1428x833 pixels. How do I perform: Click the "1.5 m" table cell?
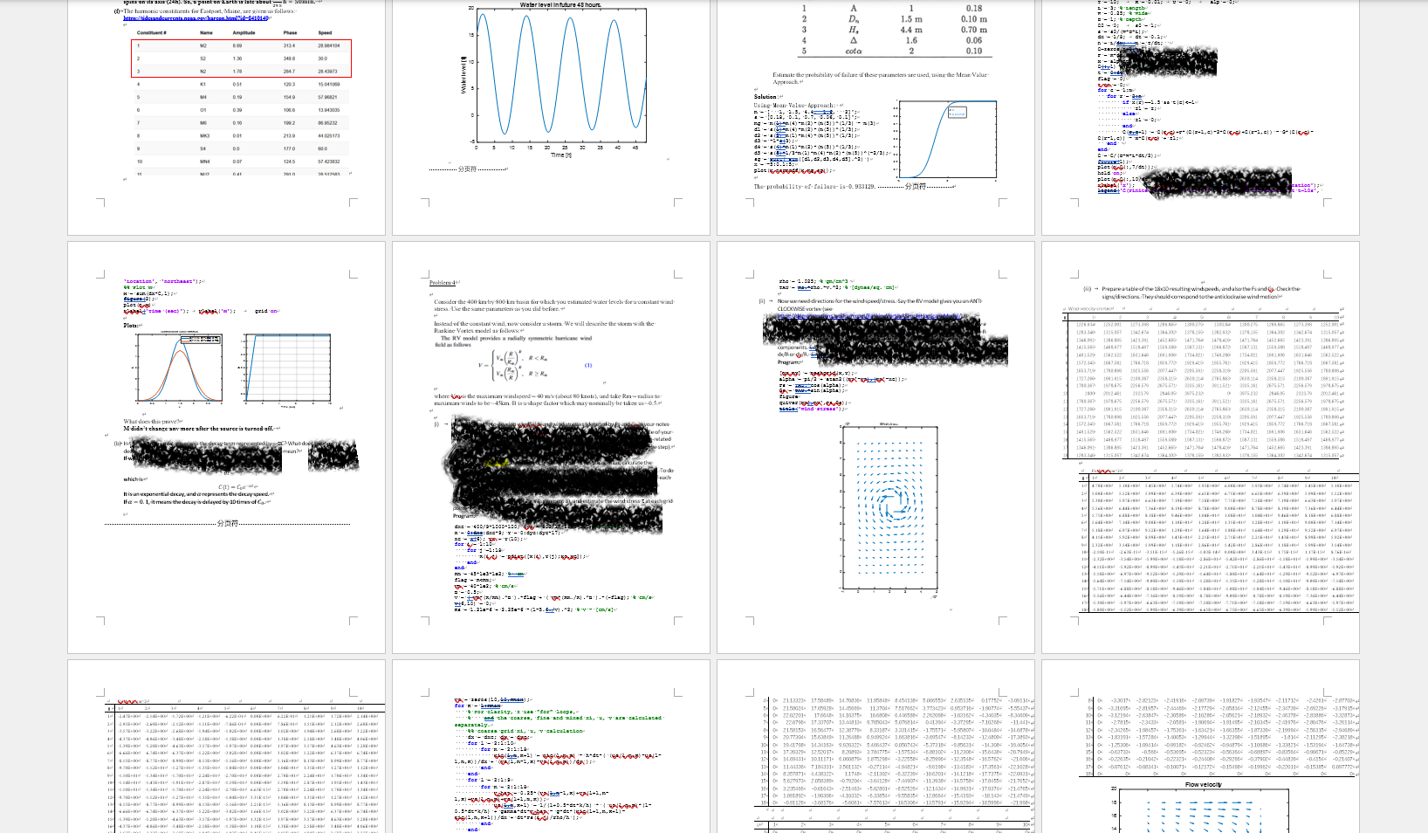coord(911,19)
